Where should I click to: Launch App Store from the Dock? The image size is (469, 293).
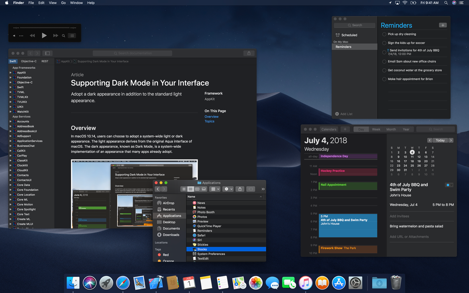[x=338, y=283]
